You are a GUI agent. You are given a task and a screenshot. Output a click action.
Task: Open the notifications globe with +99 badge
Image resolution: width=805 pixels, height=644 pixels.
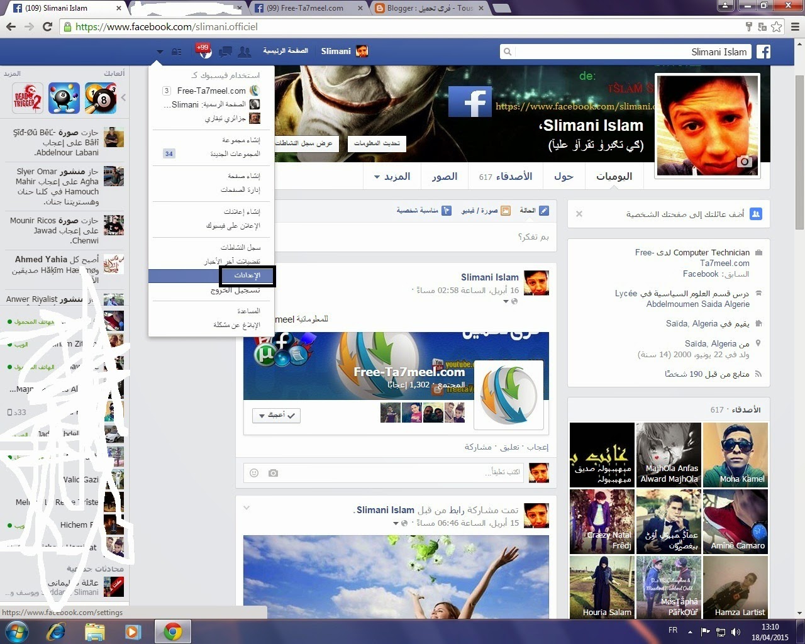[205, 52]
